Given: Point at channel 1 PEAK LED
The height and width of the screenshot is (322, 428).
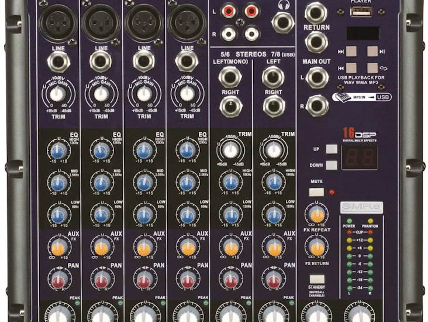Looking at the screenshot, I should coord(77,303).
